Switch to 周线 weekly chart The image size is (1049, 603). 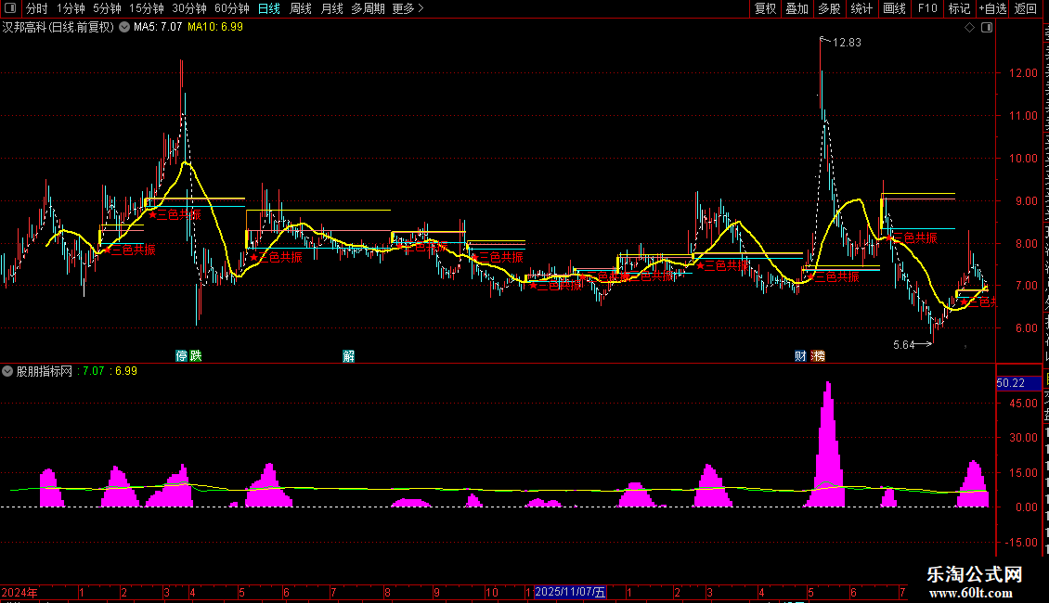(x=301, y=8)
